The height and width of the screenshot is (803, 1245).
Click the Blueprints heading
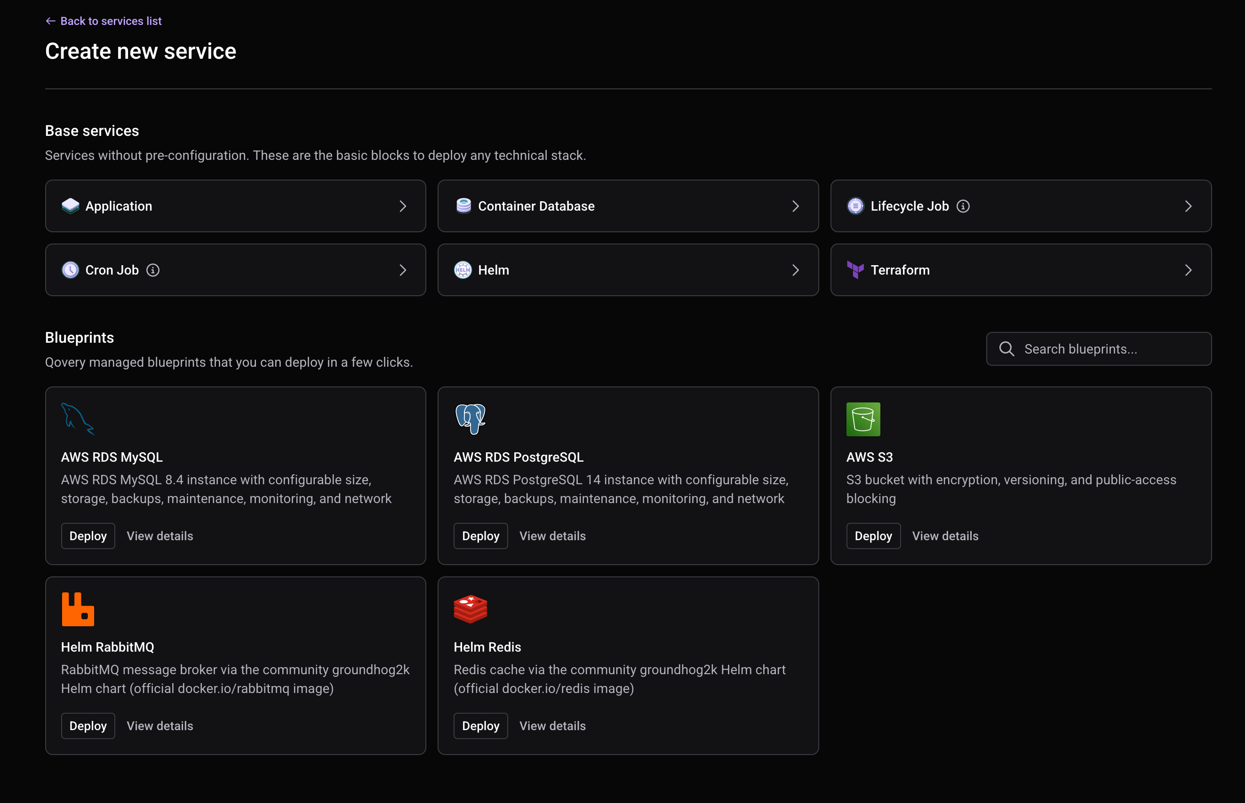80,338
